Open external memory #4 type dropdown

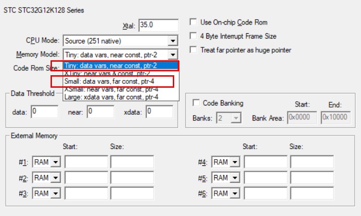click(235, 162)
